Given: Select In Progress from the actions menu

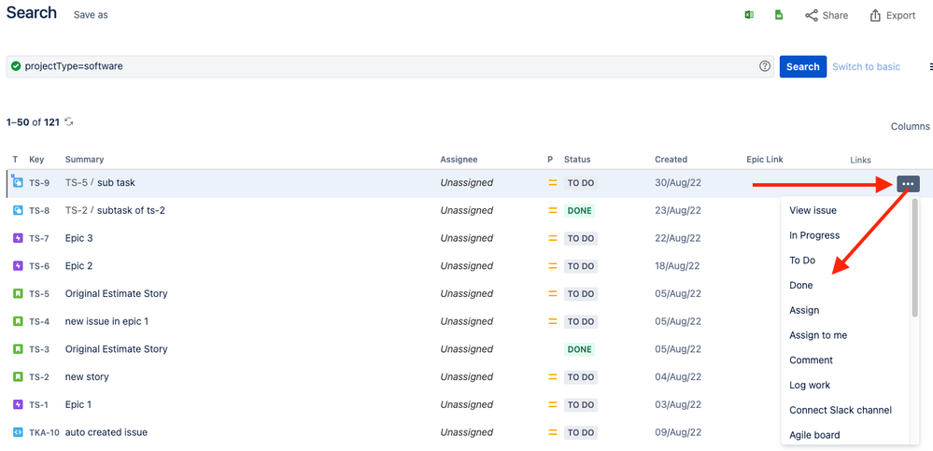Looking at the screenshot, I should (x=814, y=235).
